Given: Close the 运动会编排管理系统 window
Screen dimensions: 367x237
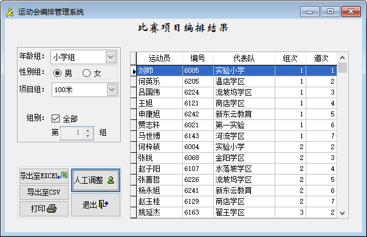Looking at the screenshot, I should pos(351,12).
